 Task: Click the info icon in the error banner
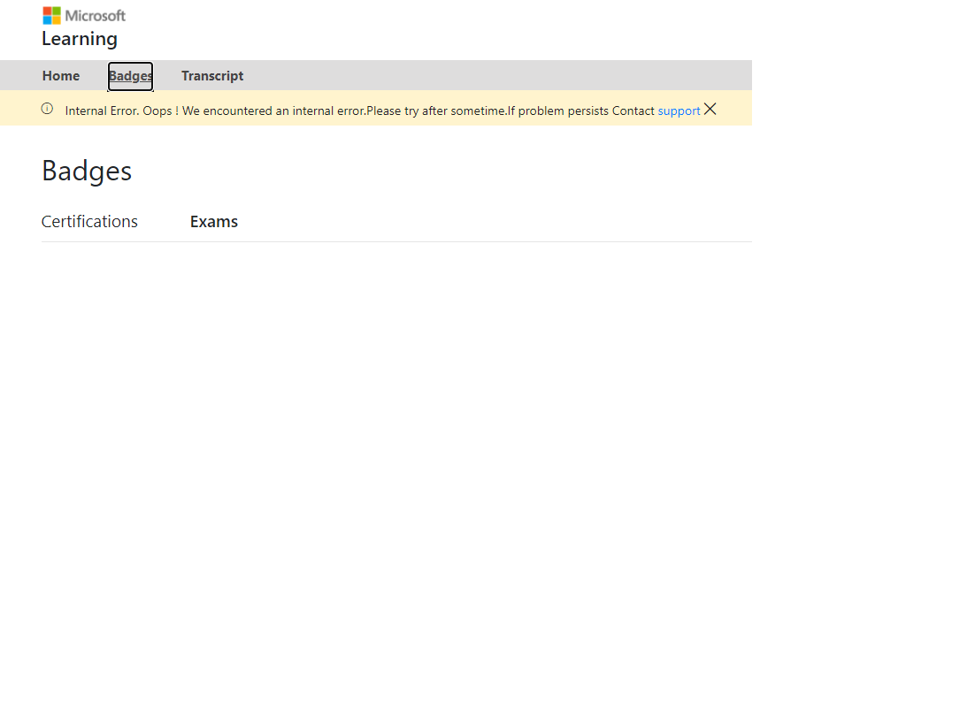coord(46,109)
